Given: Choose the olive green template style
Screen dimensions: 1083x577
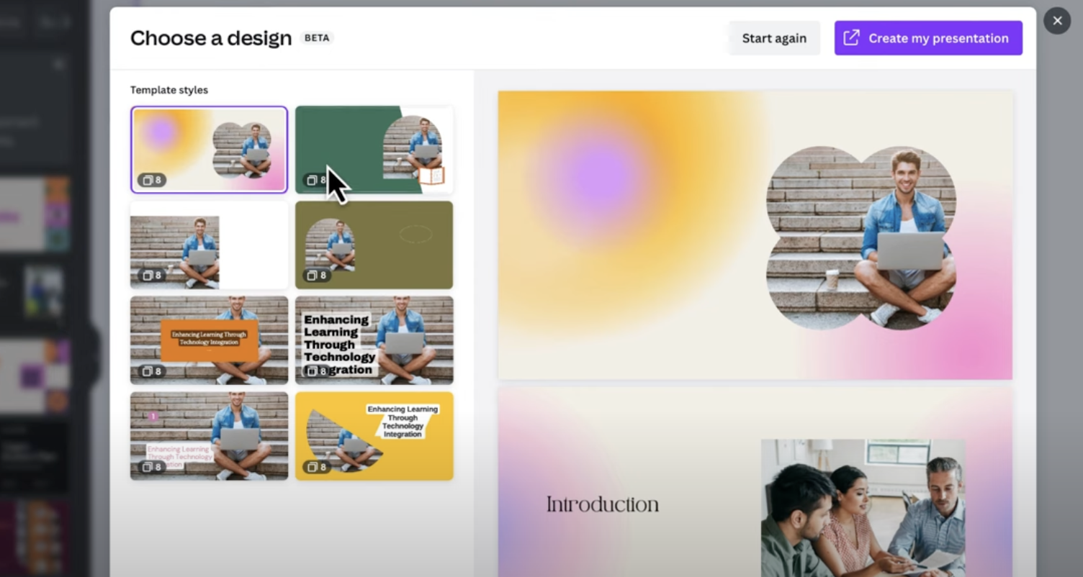Looking at the screenshot, I should [374, 245].
